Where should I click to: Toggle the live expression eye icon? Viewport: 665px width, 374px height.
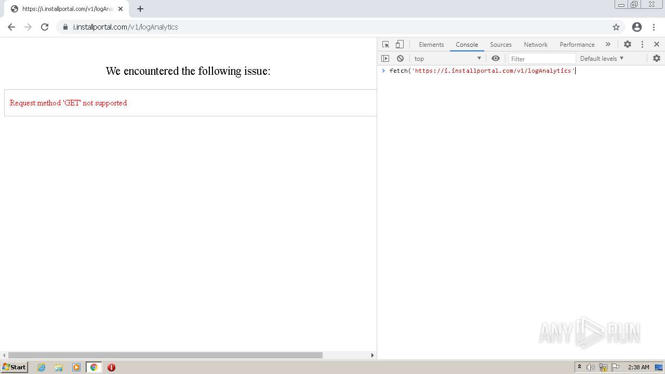(496, 59)
